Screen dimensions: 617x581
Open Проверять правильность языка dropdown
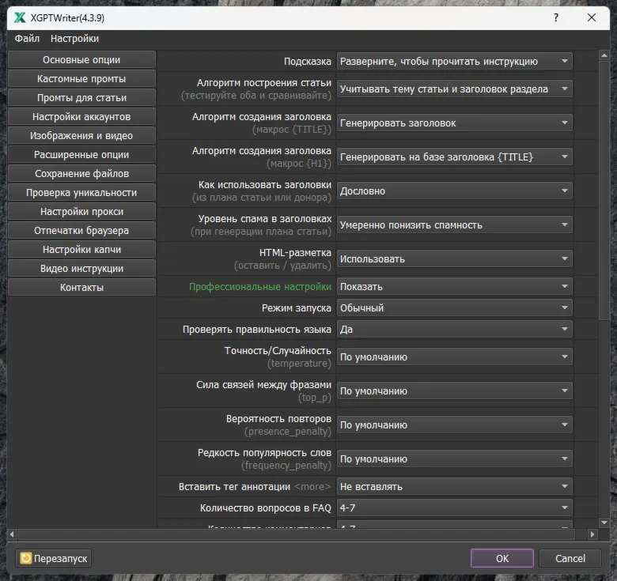click(x=455, y=329)
